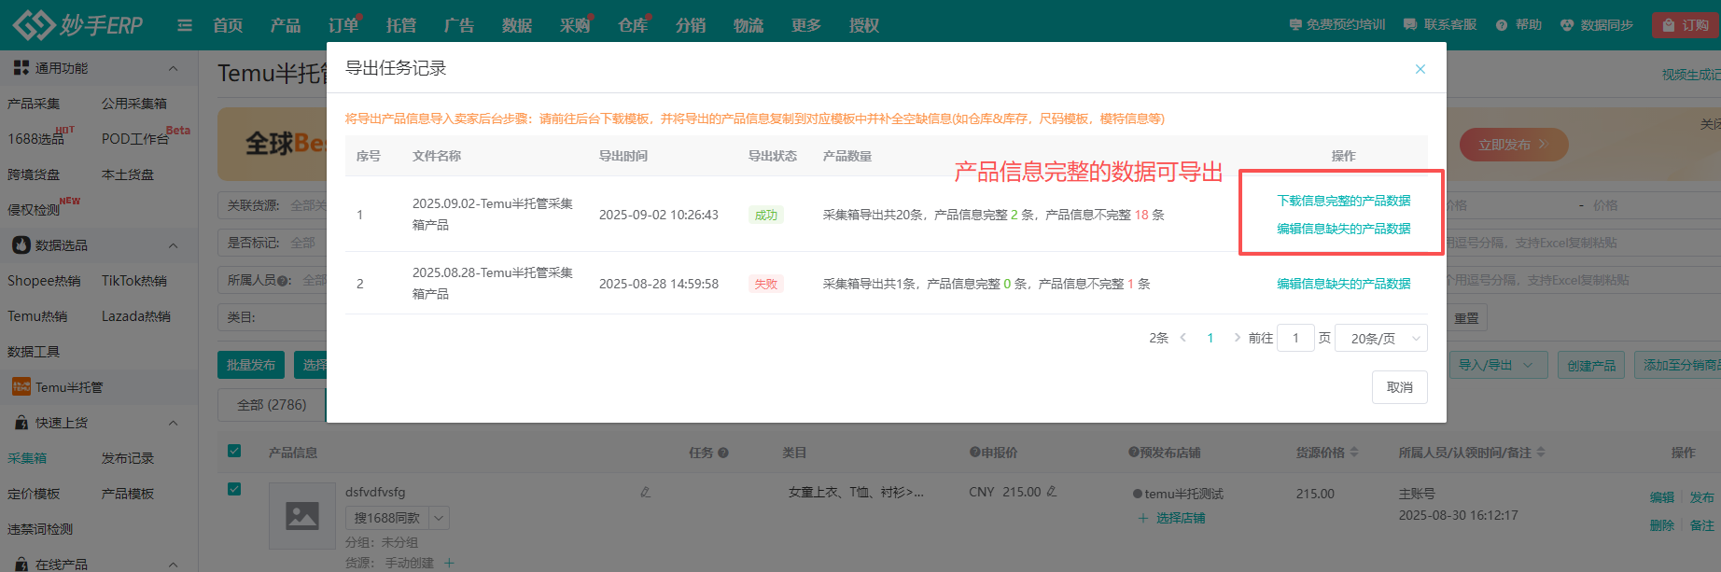
Task: Toggle the checkbox for product dsfvdfvsfg
Action: tap(234, 489)
